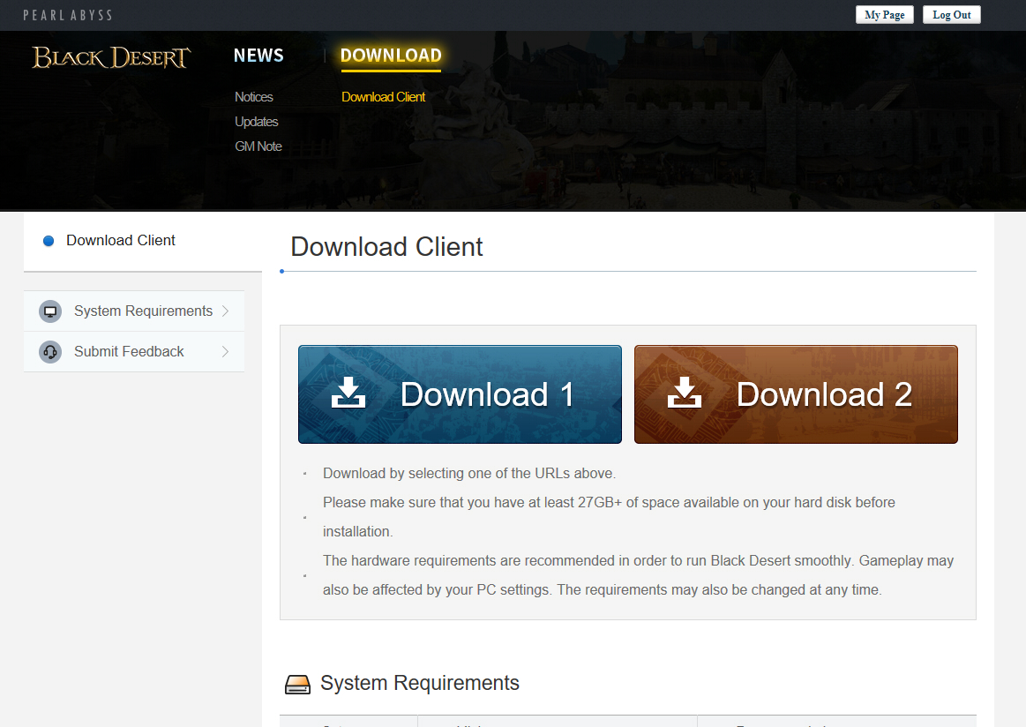Open the NEWS menu
This screenshot has width=1026, height=727.
[x=258, y=56]
